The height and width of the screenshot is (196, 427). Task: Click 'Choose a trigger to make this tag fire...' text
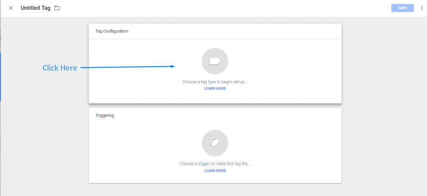click(x=215, y=164)
